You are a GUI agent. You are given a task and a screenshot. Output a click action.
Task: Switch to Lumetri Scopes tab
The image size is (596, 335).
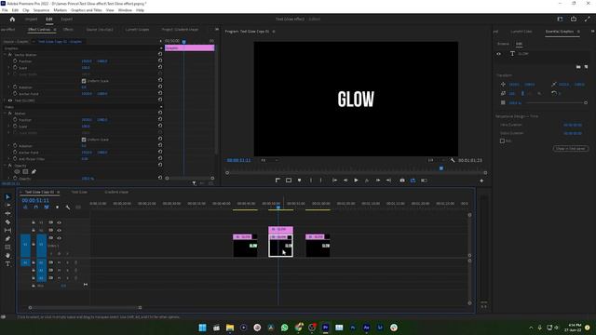pyautogui.click(x=137, y=29)
